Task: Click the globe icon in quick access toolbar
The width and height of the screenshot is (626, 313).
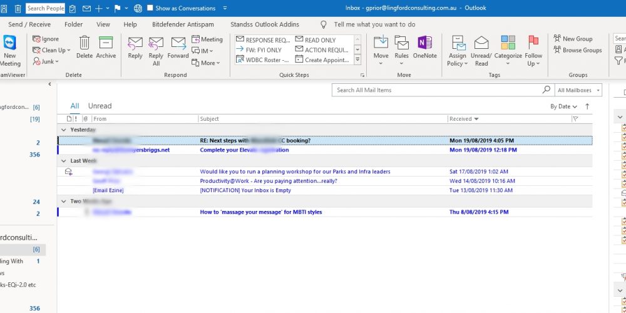Action: 138,8
